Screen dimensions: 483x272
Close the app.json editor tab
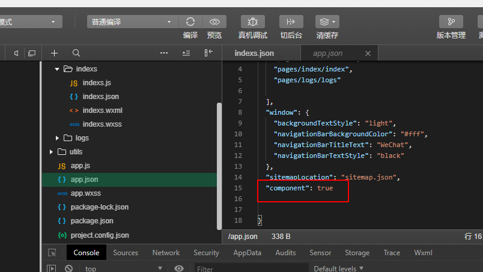coord(368,53)
